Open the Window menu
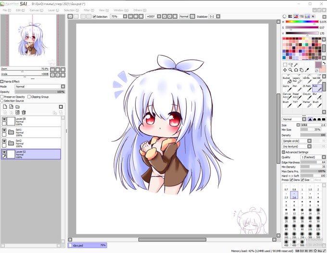Image resolution: width=327 pixels, height=253 pixels. 121,10
